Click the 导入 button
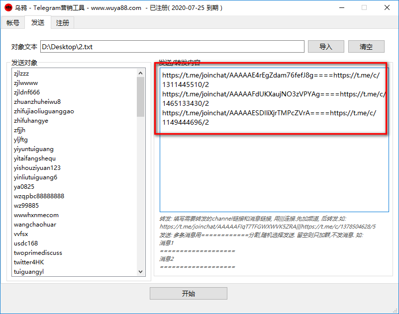 326,47
